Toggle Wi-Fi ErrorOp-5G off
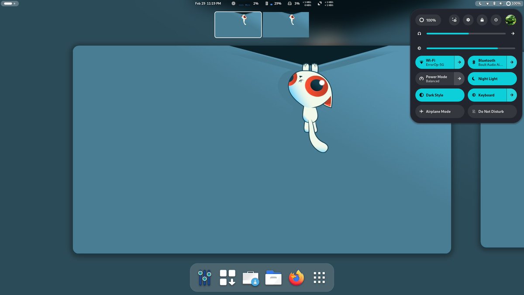Screen dimensions: 524x295 tap(435, 62)
